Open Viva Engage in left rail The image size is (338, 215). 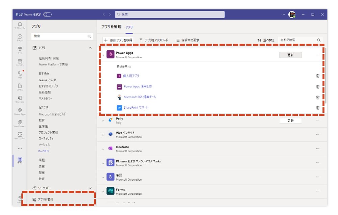[20, 136]
